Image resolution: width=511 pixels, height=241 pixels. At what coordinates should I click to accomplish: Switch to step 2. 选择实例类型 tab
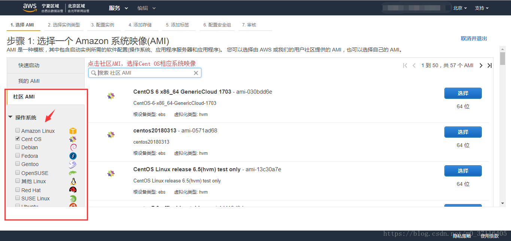pyautogui.click(x=64, y=25)
